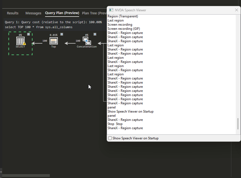Collapse the Concatenation node via its minus box

click(x=95, y=34)
